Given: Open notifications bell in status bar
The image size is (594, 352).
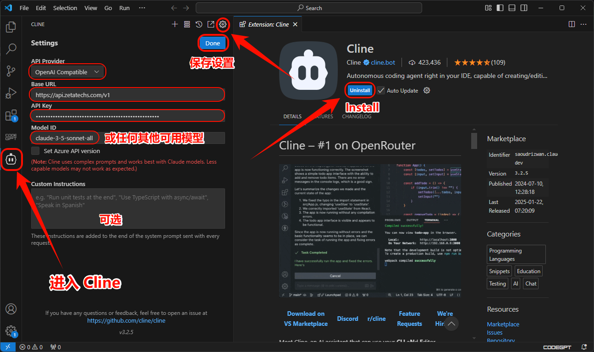Looking at the screenshot, I should click(584, 347).
